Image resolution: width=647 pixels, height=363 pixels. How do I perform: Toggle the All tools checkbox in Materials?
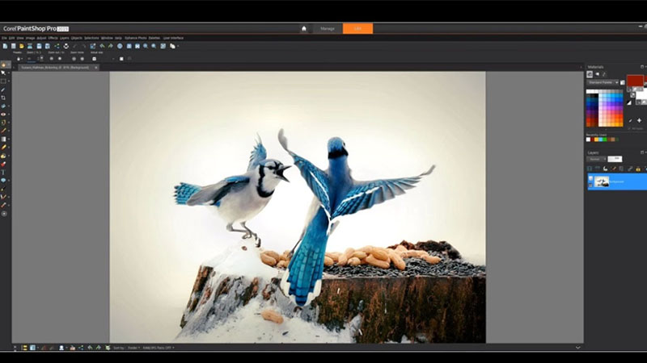tap(630, 129)
